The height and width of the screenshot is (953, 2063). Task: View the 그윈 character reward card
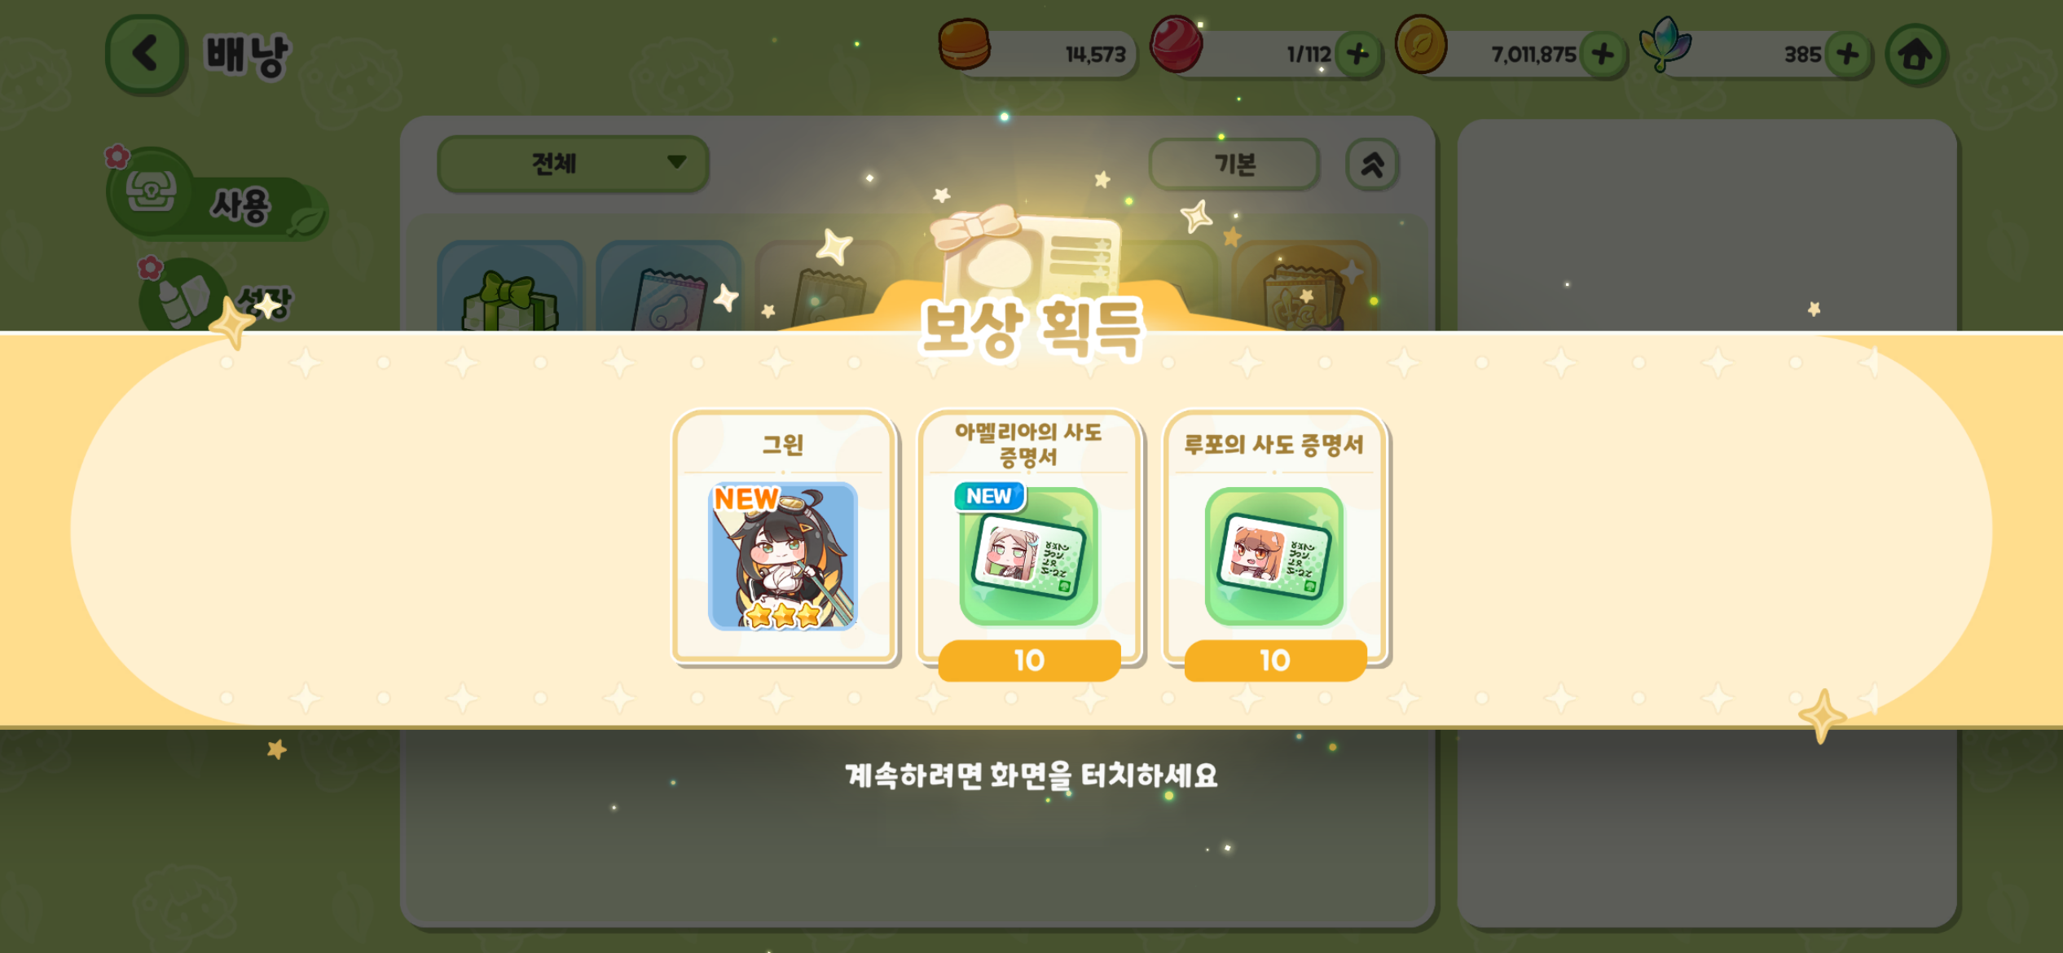[784, 538]
